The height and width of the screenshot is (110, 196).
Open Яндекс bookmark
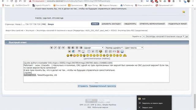[x=6, y=5]
